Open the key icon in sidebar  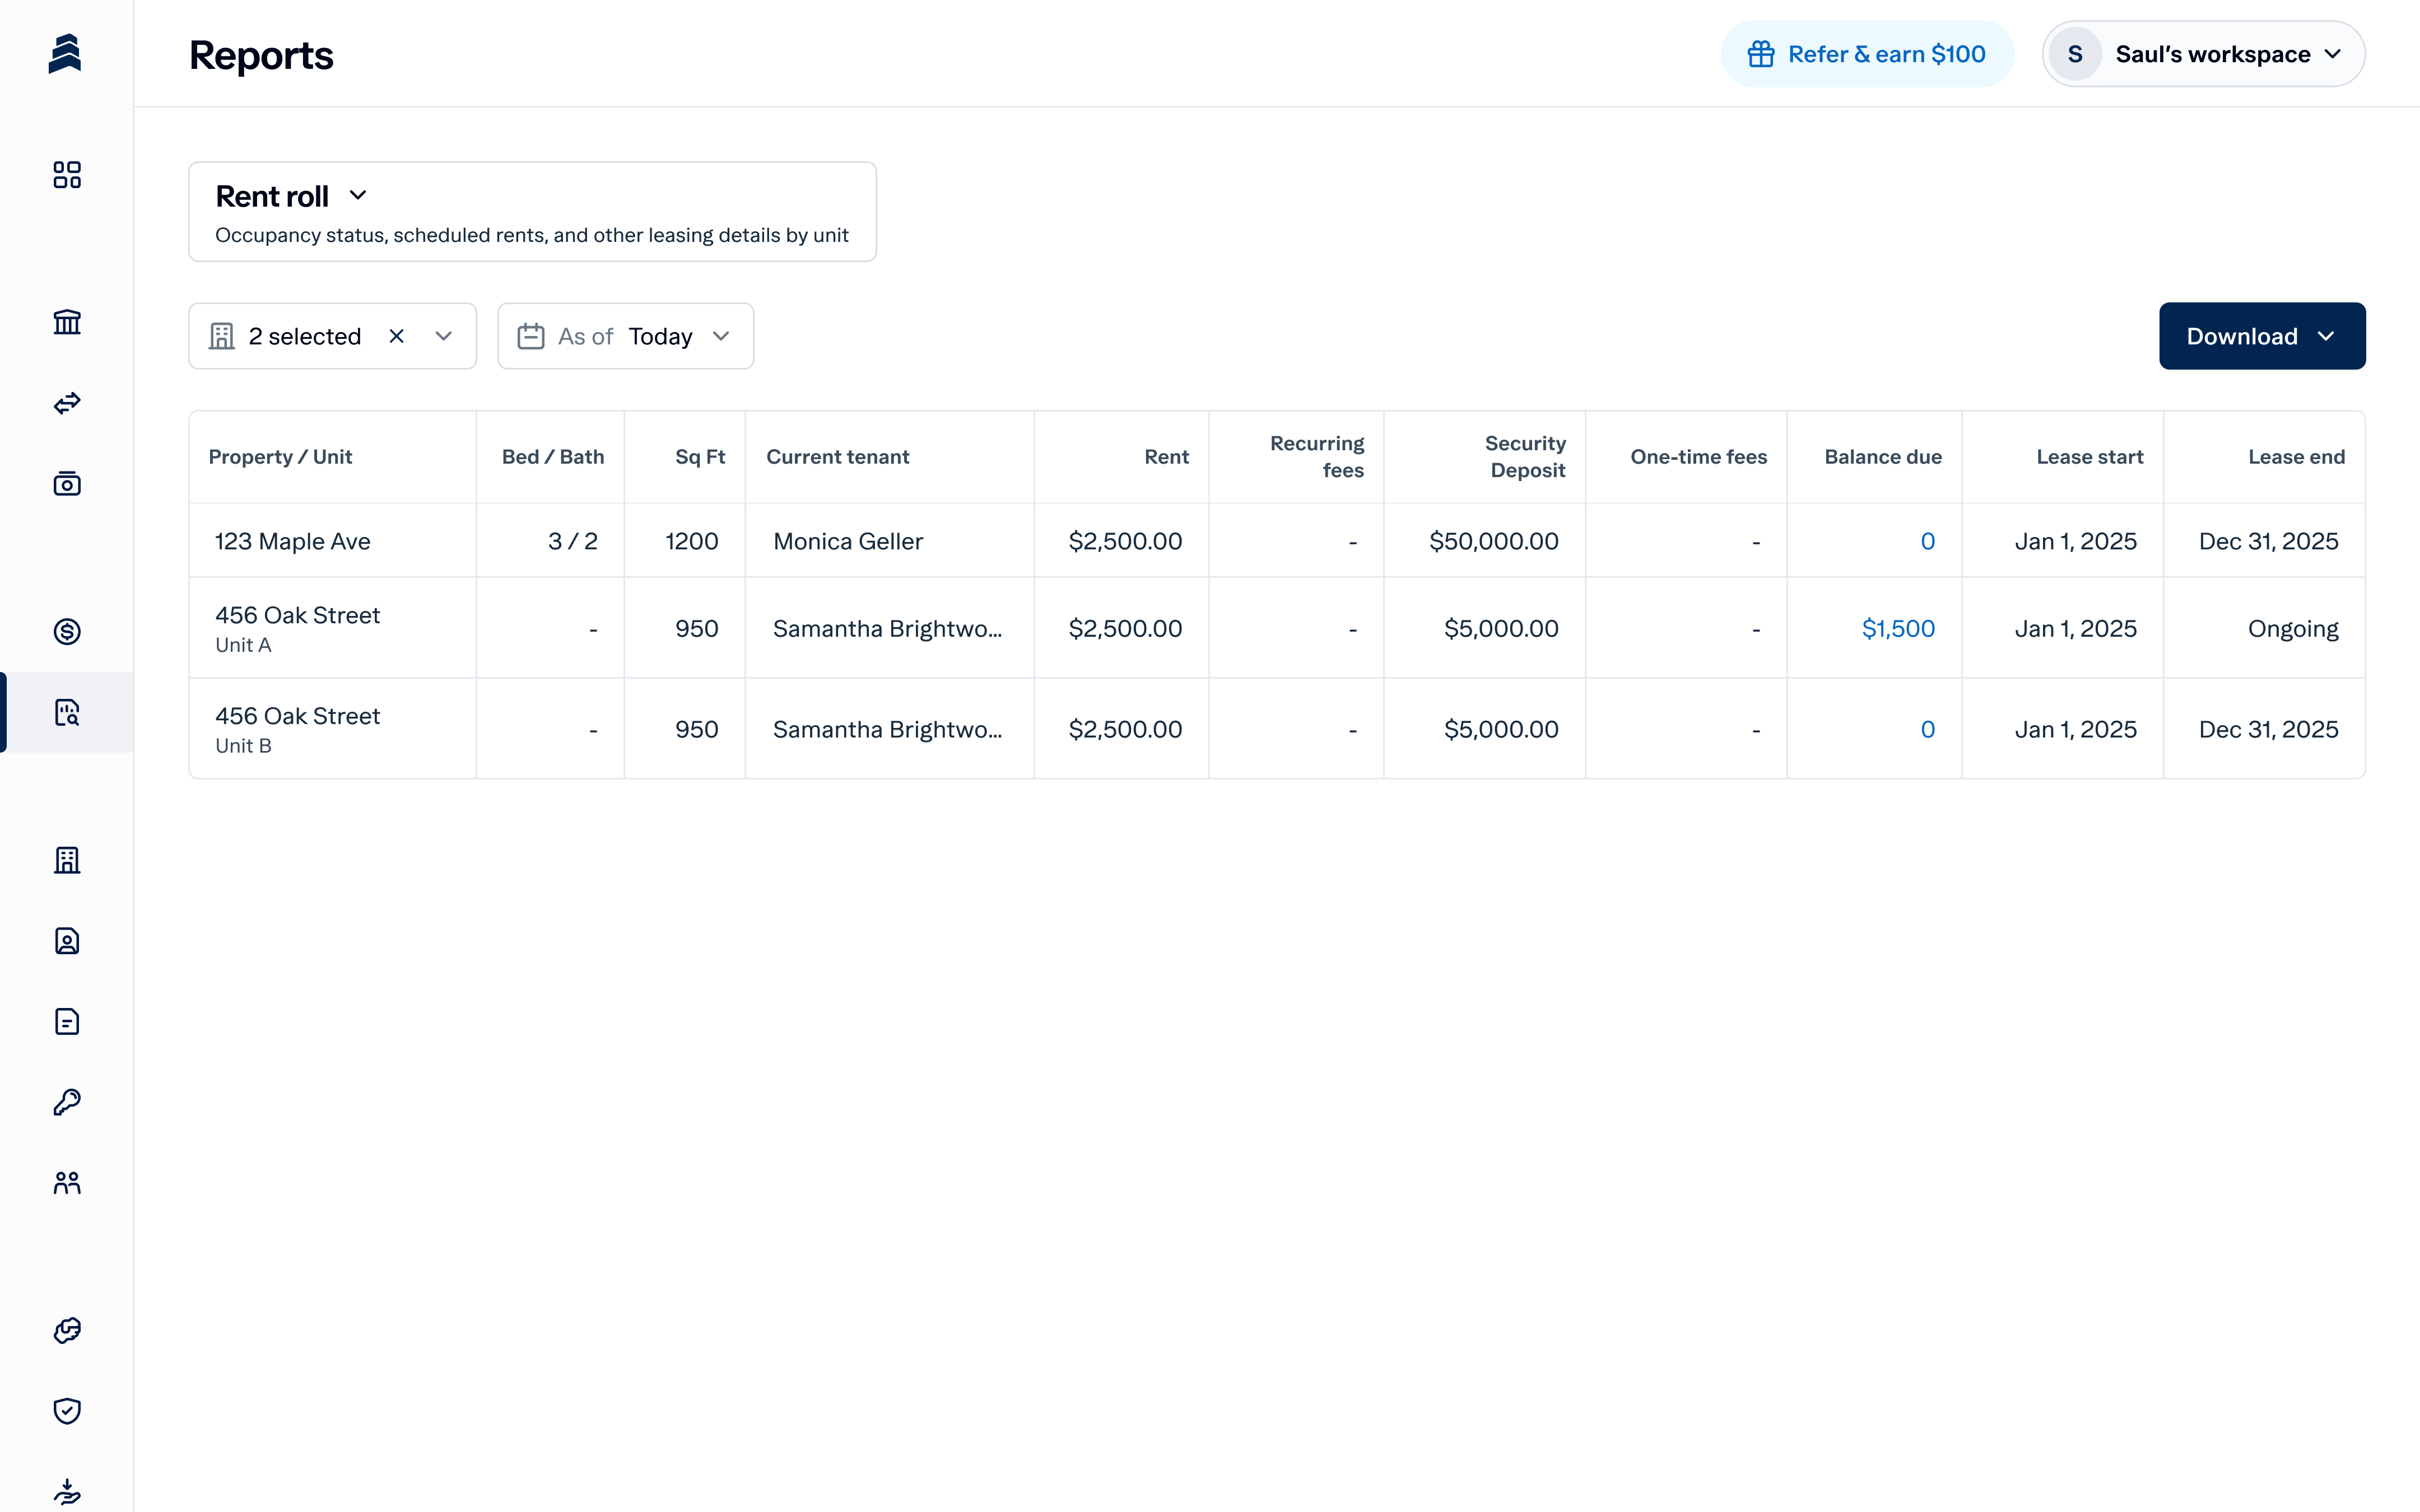click(x=67, y=1102)
